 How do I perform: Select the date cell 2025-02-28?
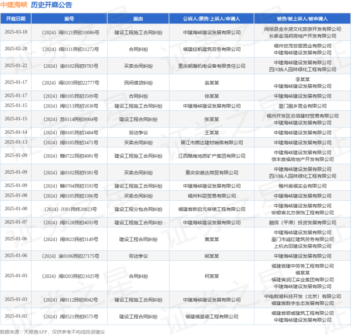point(16,49)
